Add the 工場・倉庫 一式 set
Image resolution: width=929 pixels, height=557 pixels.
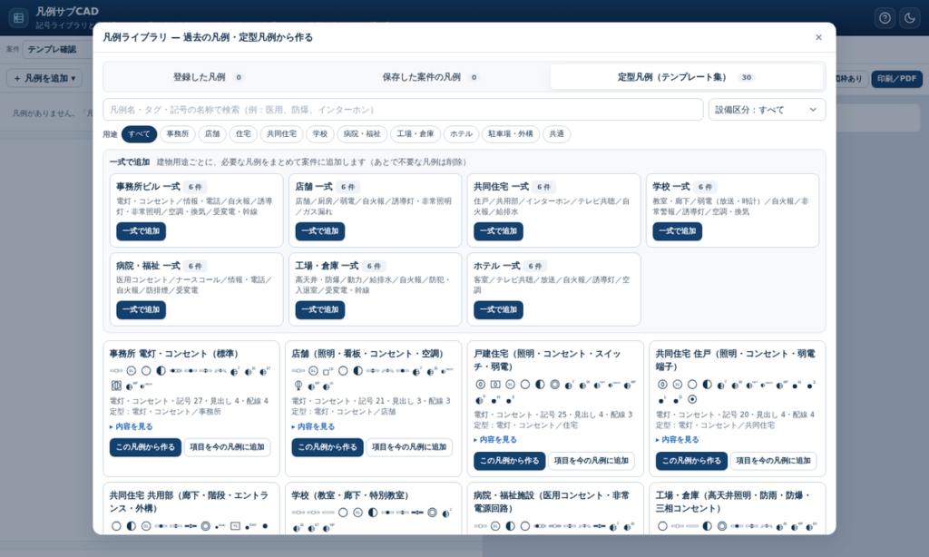[320, 310]
